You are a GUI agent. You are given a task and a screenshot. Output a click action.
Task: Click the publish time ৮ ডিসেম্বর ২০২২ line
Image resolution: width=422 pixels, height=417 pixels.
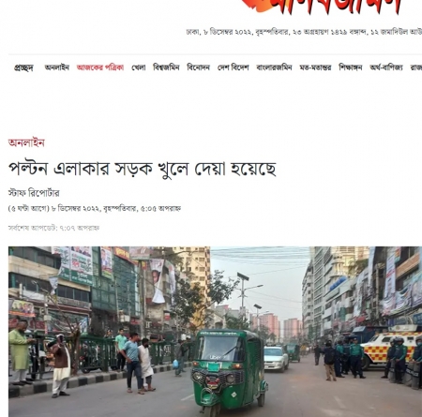[95, 208]
